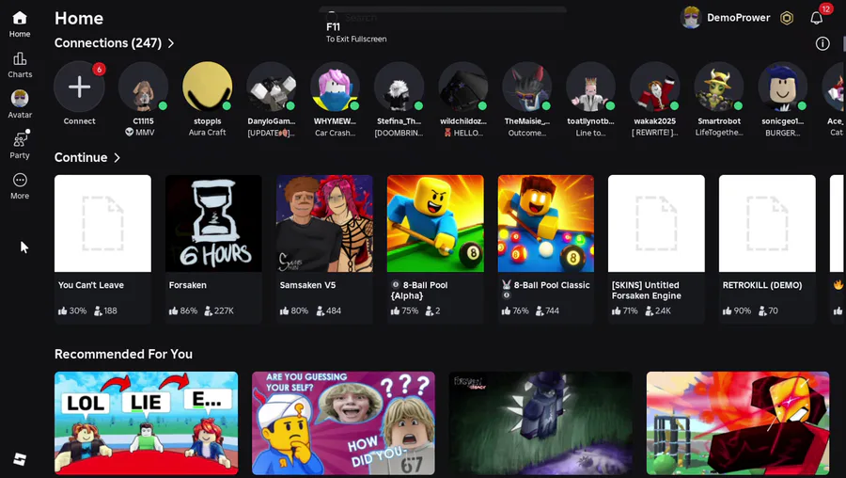Click the Roblox Studio logo at sidebar bottom

(x=20, y=459)
